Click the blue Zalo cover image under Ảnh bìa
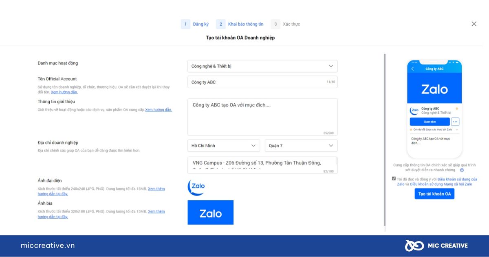Screen dimensions: 489x257 pyautogui.click(x=211, y=212)
